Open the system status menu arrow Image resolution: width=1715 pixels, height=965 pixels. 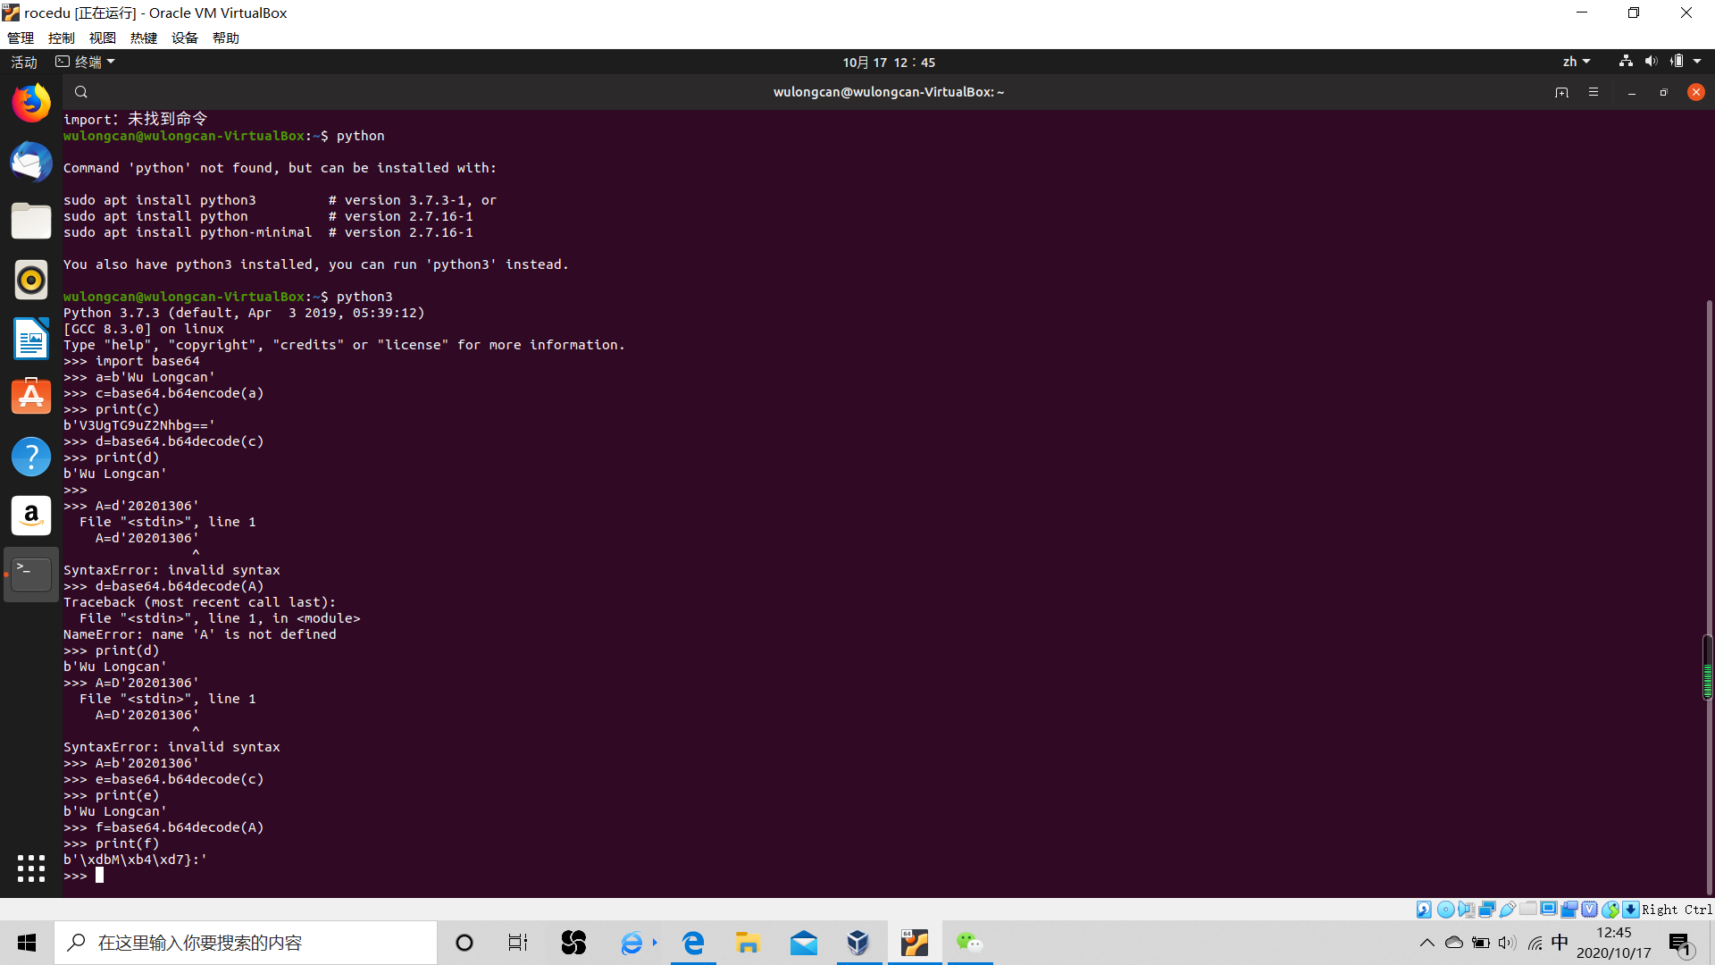(x=1697, y=62)
